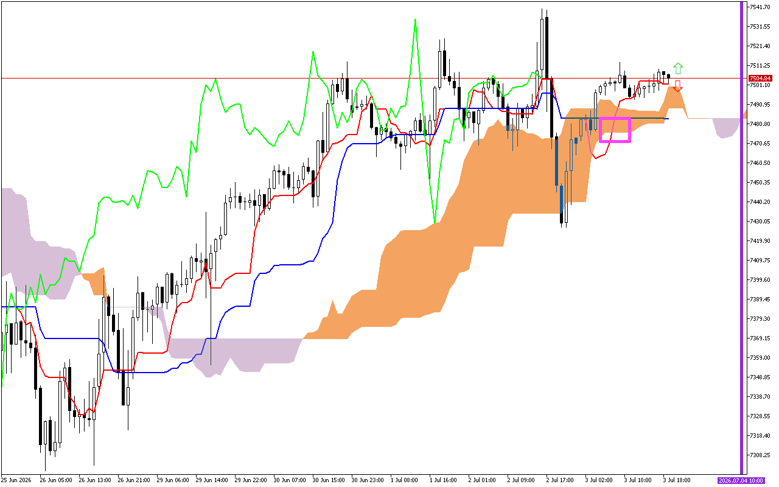This screenshot has width=779, height=487.
Task: Click price axis value 7389.45
Action: tap(761, 300)
